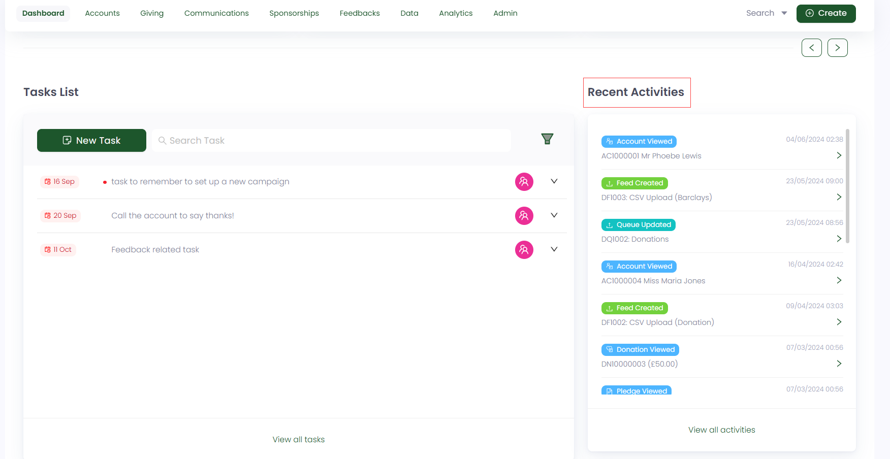Open DNI0000003 donation activity arrow
The width and height of the screenshot is (890, 459).
839,364
